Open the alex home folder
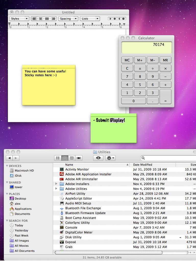196x261 pixels. [15, 204]
